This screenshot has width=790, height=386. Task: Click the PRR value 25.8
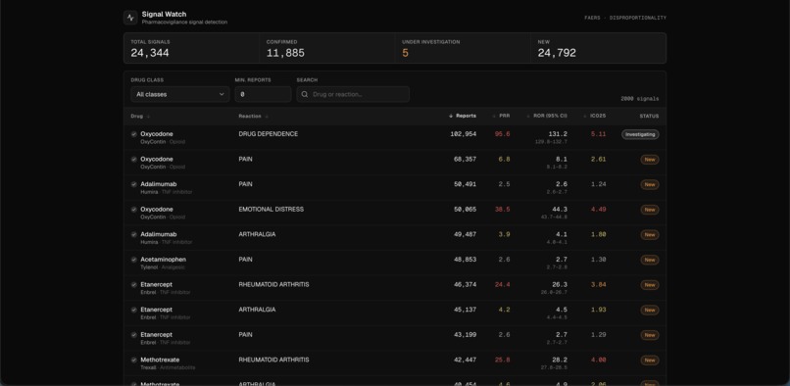pyautogui.click(x=502, y=360)
